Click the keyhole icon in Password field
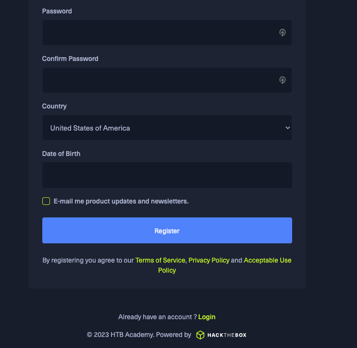The width and height of the screenshot is (357, 348). 283,33
